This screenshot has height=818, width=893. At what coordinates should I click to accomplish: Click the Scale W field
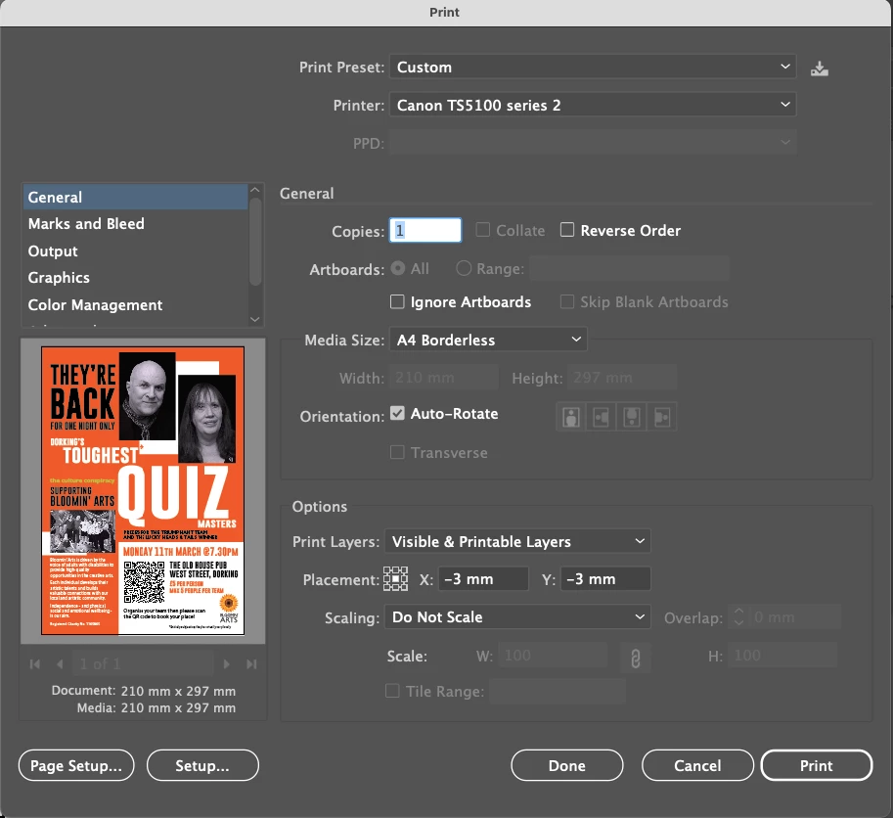(x=553, y=655)
